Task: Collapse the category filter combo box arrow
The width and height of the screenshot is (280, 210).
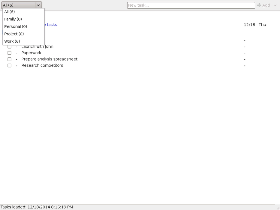Action: (38, 5)
